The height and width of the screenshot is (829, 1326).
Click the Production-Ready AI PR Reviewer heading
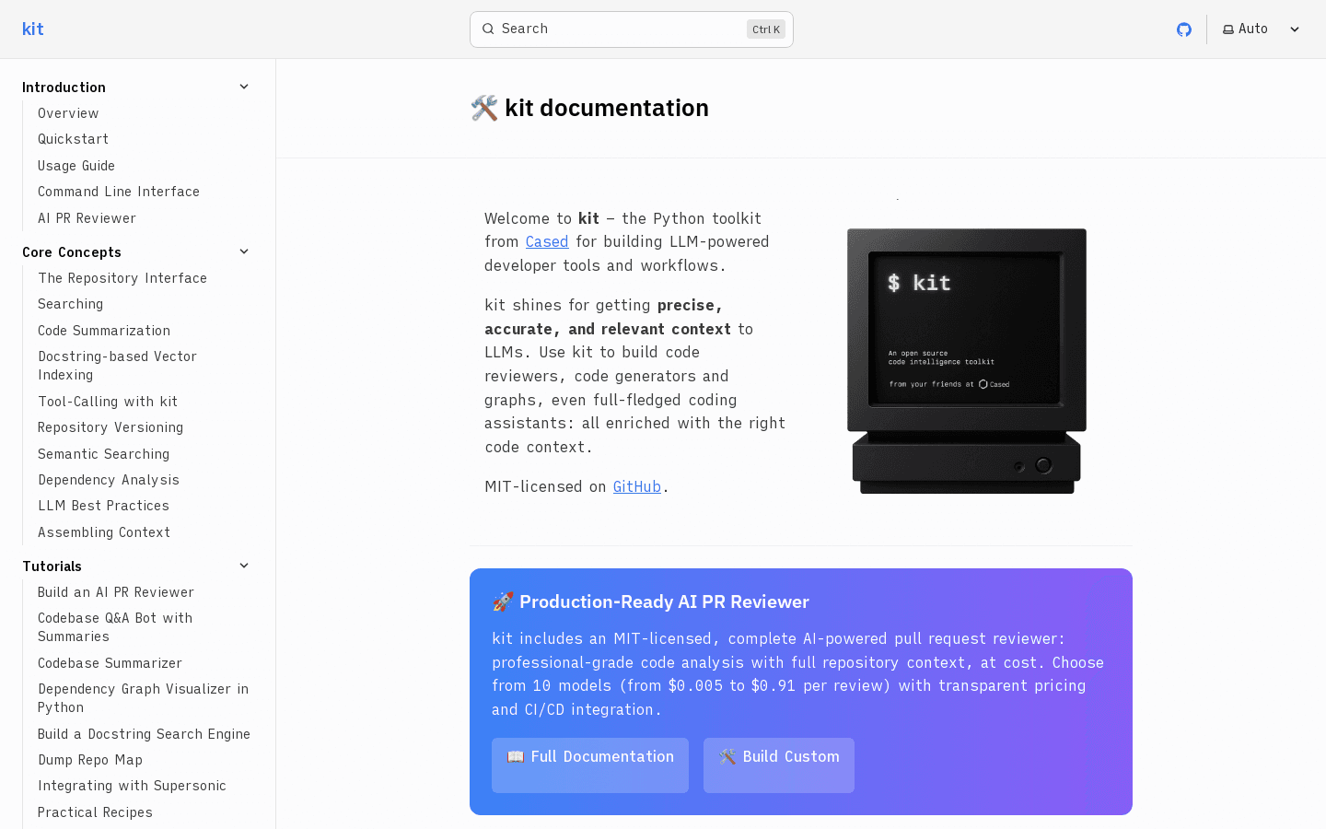point(650,601)
